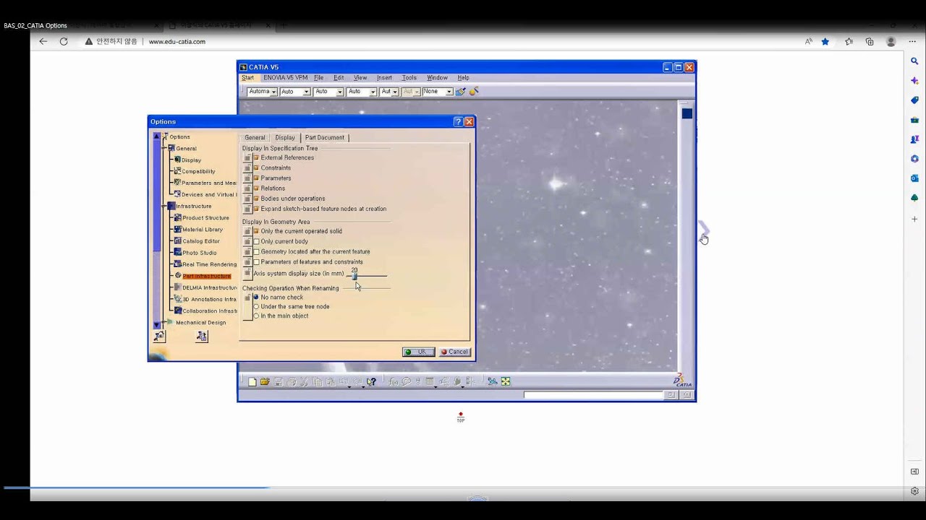The width and height of the screenshot is (926, 520).
Task: Click the browser sidebar search icon
Action: (x=914, y=61)
